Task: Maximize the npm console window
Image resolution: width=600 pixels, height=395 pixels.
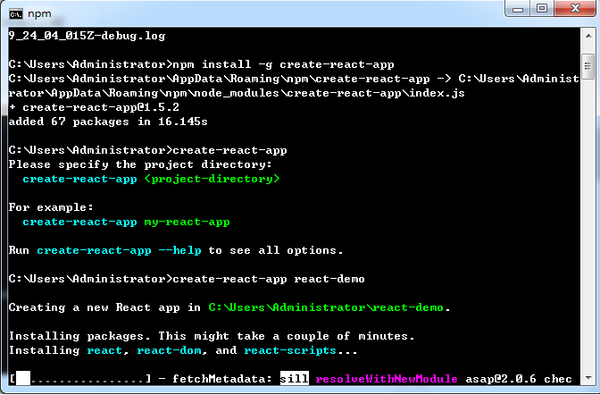Action: point(544,11)
